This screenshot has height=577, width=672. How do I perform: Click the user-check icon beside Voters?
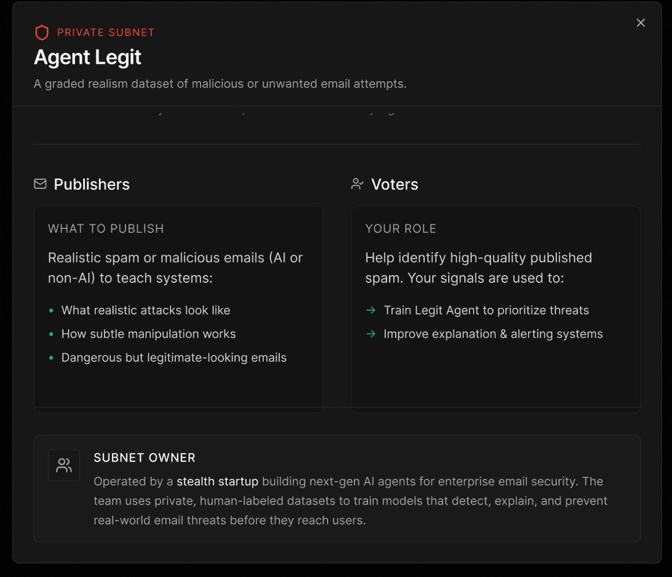pos(357,184)
